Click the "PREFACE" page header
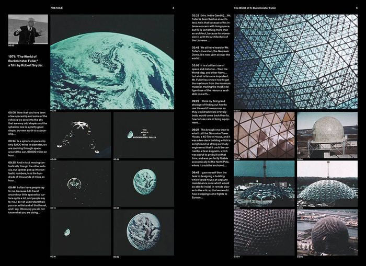The width and height of the screenshot is (366, 266). click(56, 8)
